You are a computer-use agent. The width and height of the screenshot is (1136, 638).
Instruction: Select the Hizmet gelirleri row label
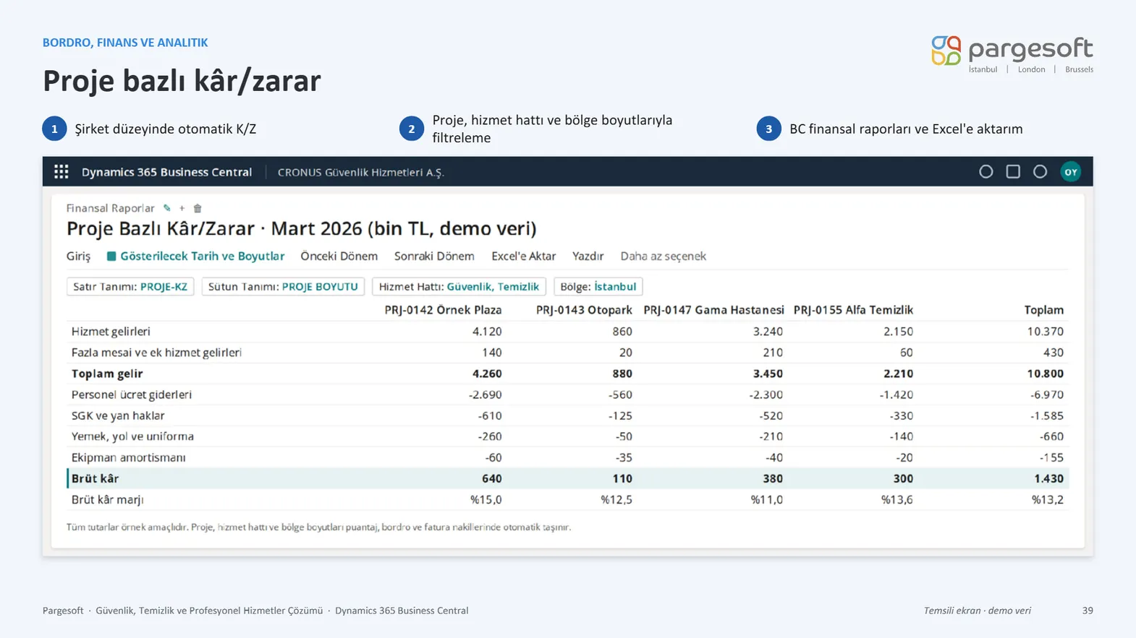point(111,332)
